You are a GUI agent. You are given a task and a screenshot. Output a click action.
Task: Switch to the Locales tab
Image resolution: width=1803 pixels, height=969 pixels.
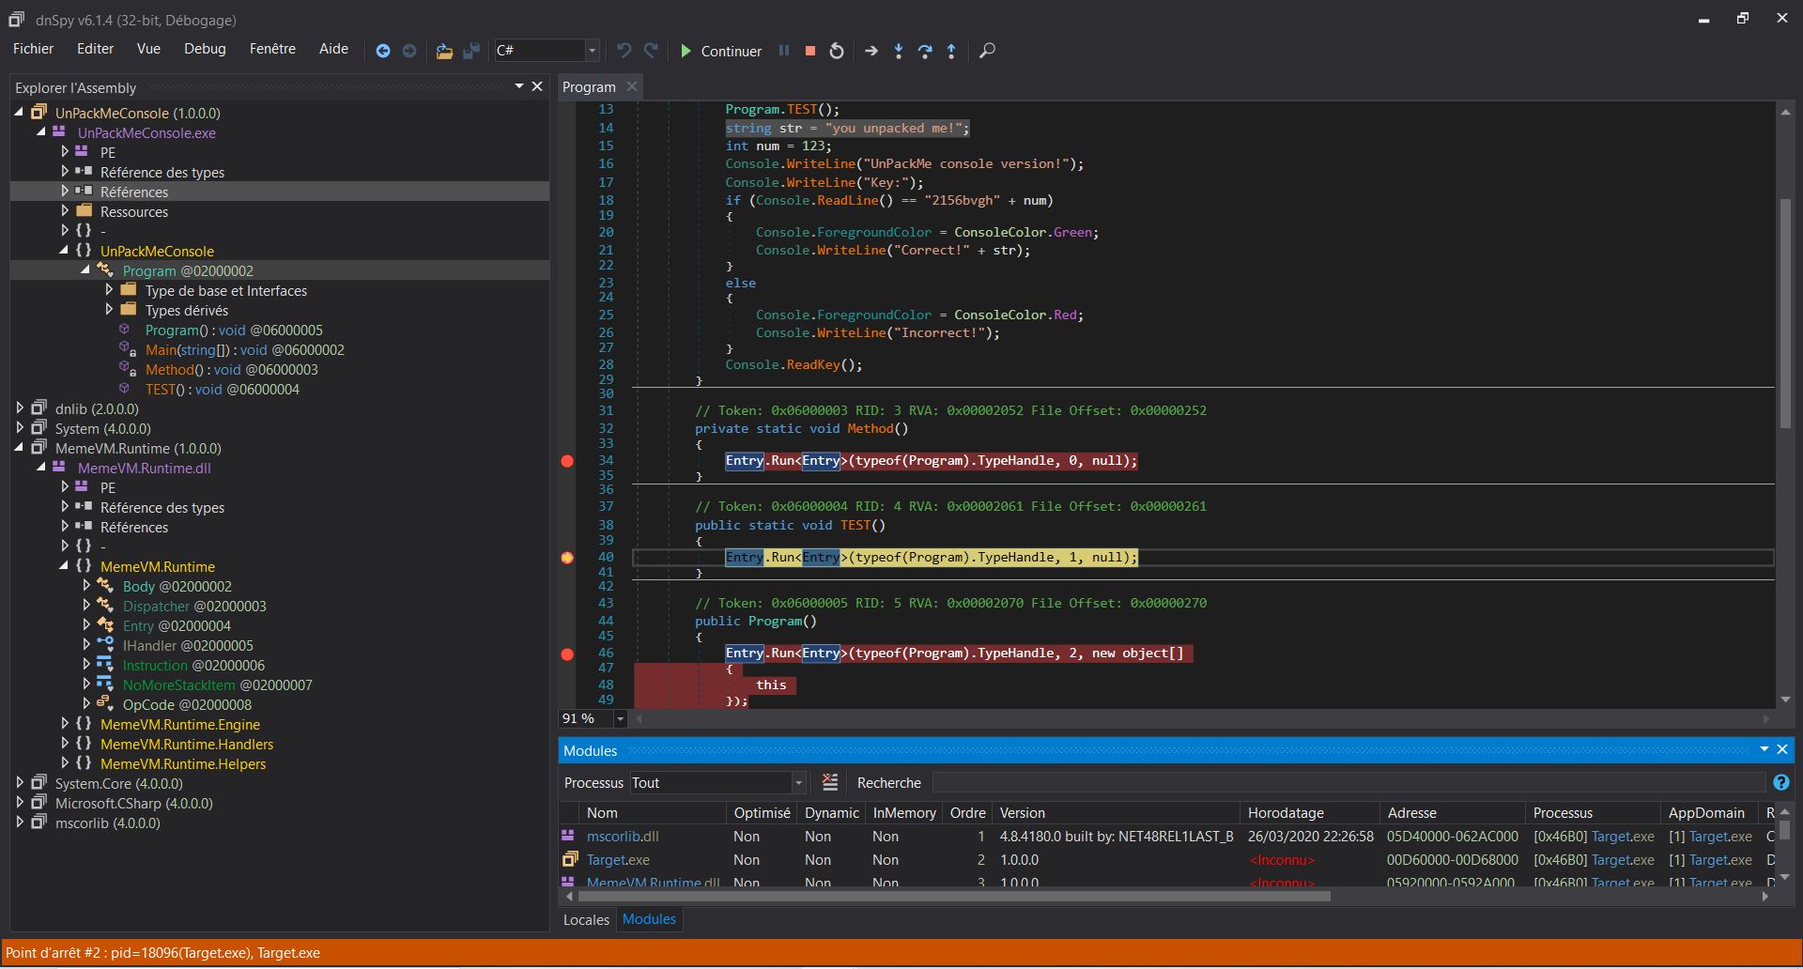[x=586, y=919]
